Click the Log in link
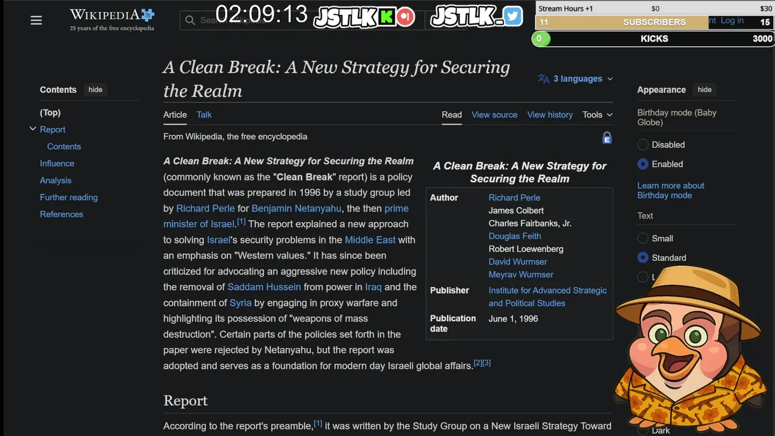This screenshot has height=436, width=775. tap(732, 21)
